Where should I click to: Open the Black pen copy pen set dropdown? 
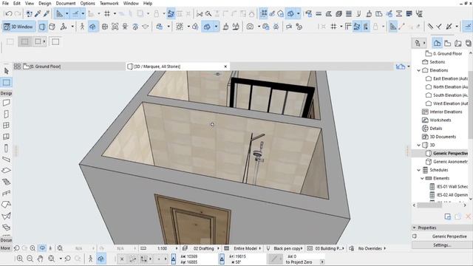(x=287, y=248)
